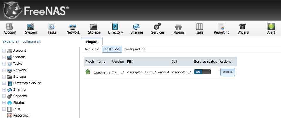Expand the Jails tree node

(4, 109)
